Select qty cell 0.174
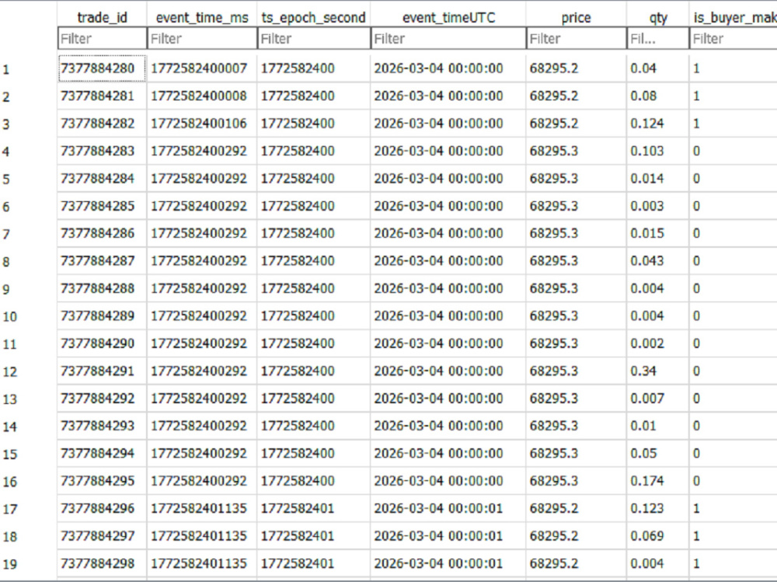The height and width of the screenshot is (582, 777). (658, 481)
